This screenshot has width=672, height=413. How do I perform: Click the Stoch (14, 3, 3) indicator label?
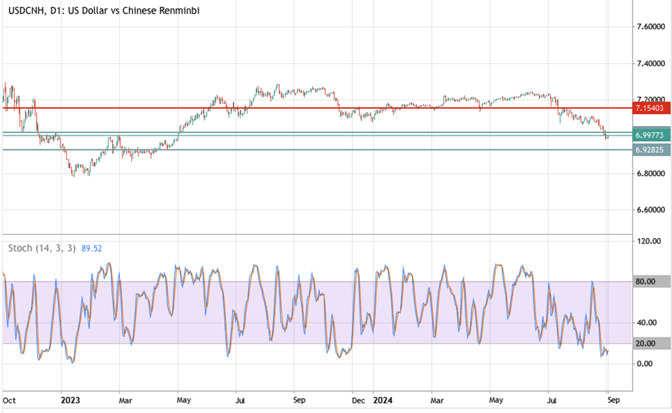tap(42, 248)
